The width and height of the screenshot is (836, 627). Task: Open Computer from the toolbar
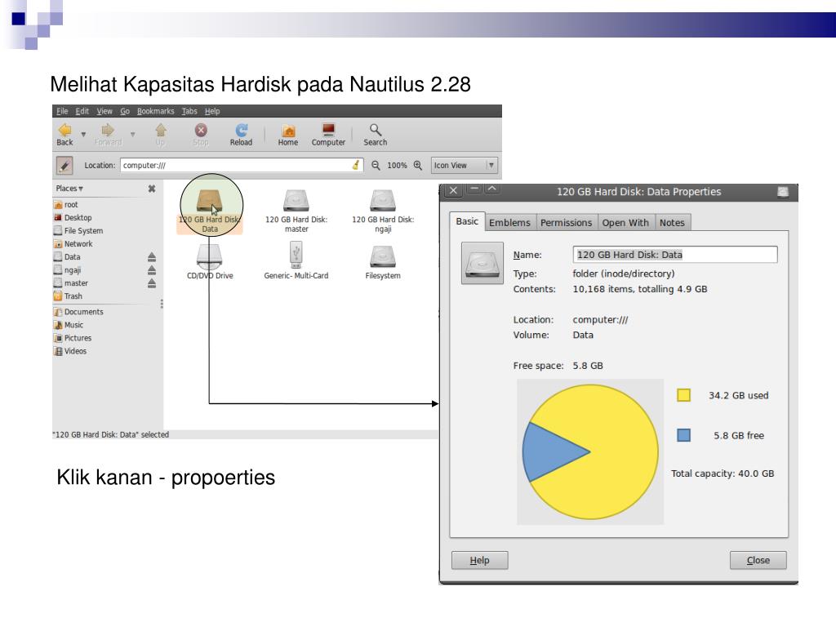coord(328,135)
